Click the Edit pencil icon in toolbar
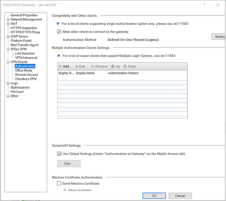Screen dimensions: 226x201 (x=77, y=67)
